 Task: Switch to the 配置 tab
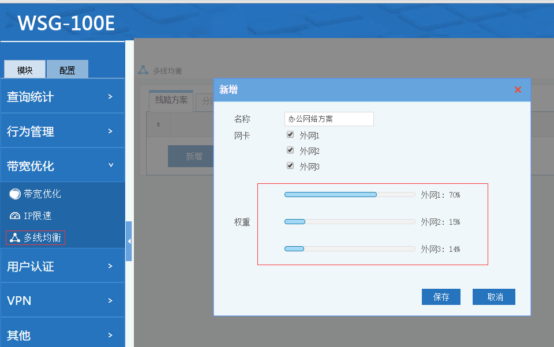click(x=67, y=70)
